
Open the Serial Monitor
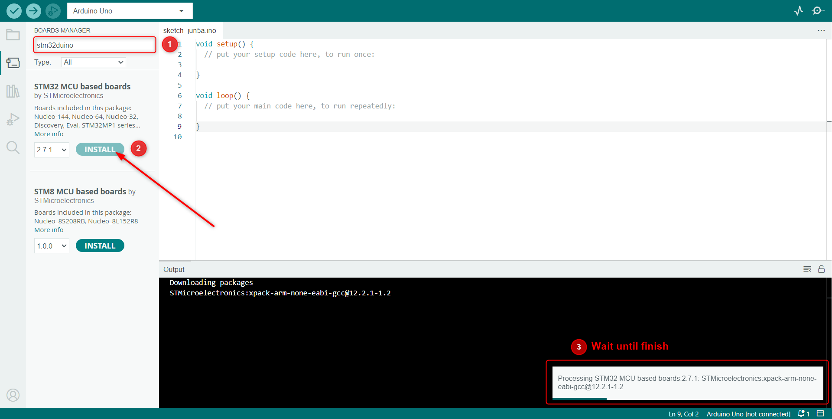coord(818,11)
